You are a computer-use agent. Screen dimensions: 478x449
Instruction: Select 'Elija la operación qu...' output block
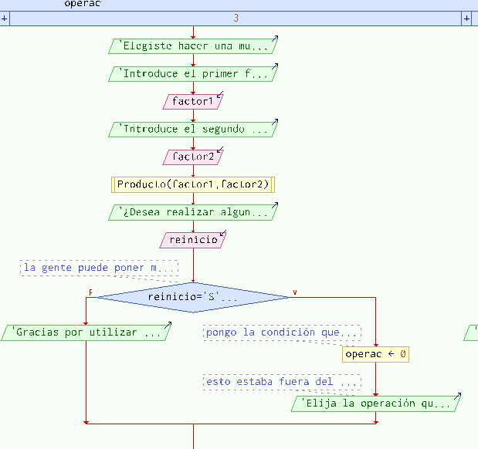click(376, 404)
